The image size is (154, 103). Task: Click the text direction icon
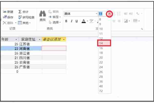click(x=138, y=14)
